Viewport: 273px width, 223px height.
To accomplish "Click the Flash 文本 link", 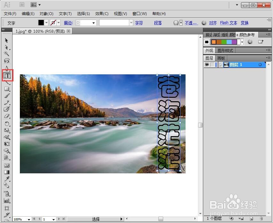I will click(229, 23).
